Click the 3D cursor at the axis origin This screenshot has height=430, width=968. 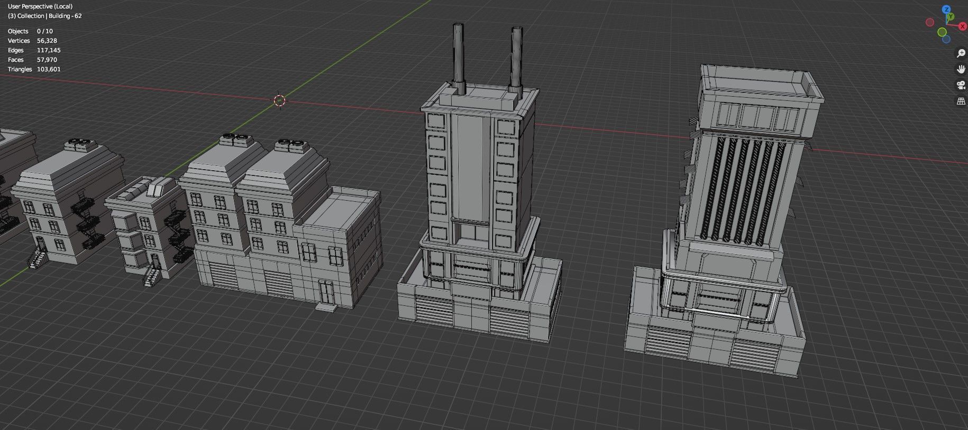(x=280, y=101)
